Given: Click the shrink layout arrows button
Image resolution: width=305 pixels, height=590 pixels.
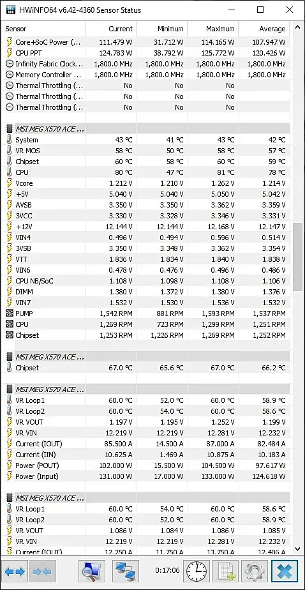Looking at the screenshot, I should (43, 571).
